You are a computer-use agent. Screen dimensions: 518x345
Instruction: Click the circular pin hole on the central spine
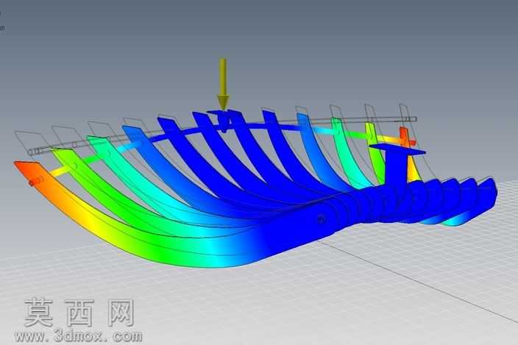(x=321, y=219)
